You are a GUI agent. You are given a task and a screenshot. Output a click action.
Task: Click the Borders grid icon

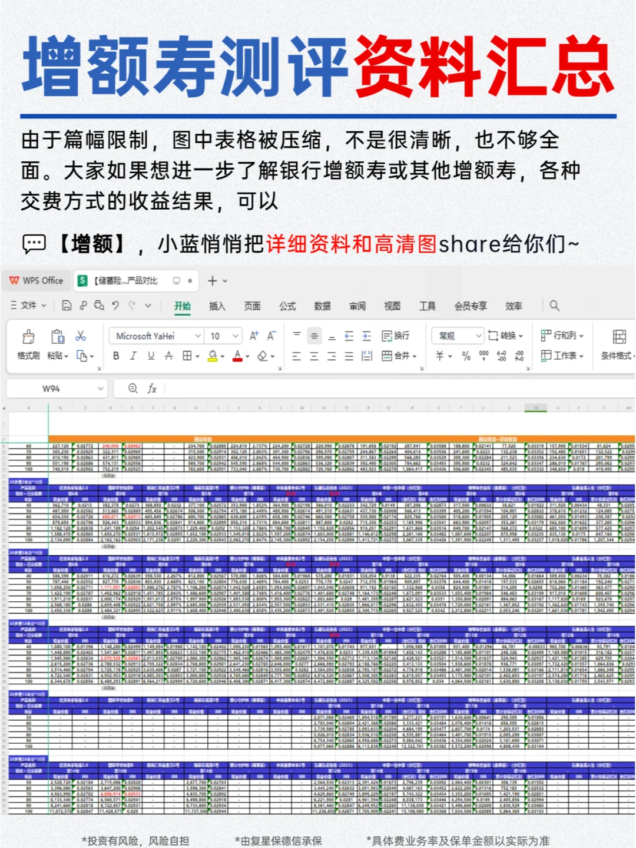187,356
